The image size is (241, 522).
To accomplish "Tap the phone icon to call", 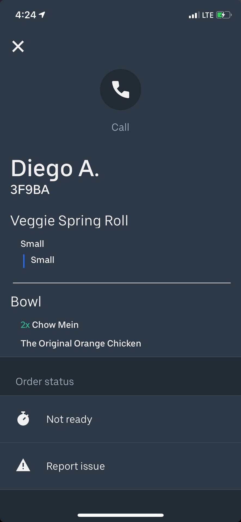I will pos(120,89).
